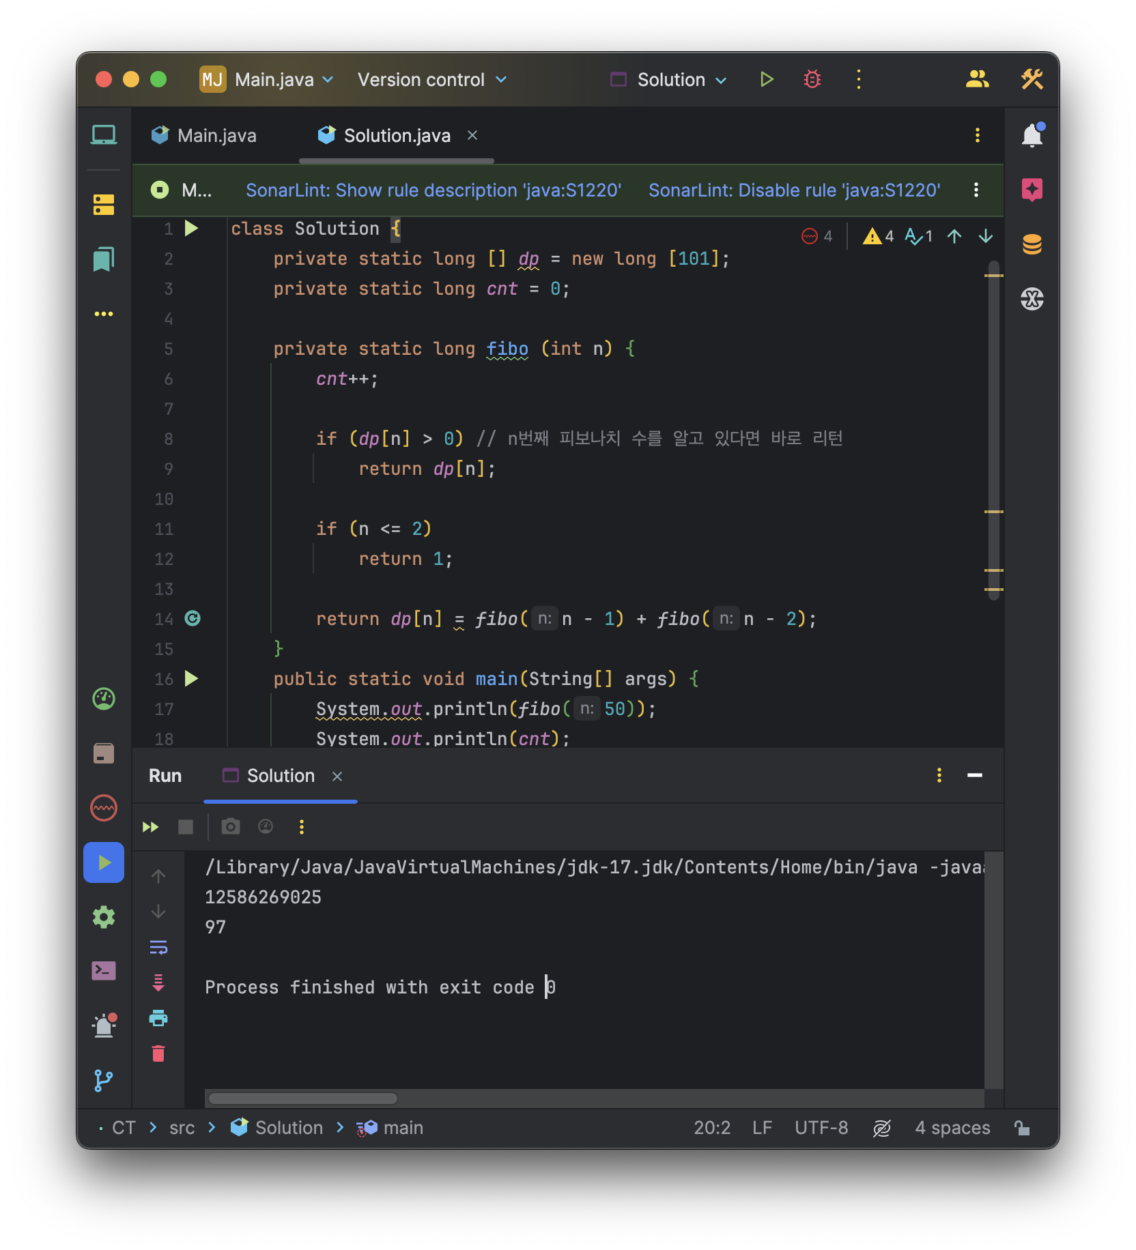The width and height of the screenshot is (1136, 1250).
Task: Show SonarLint rule description for java:S1220
Action: (434, 190)
